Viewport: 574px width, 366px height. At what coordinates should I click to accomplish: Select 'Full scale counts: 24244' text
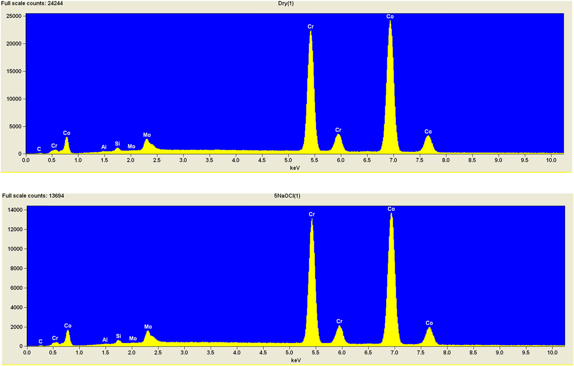32,3
